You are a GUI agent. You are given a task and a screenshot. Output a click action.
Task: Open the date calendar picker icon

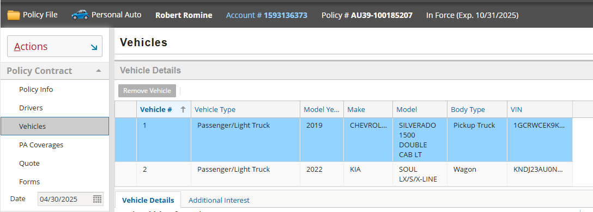click(97, 199)
